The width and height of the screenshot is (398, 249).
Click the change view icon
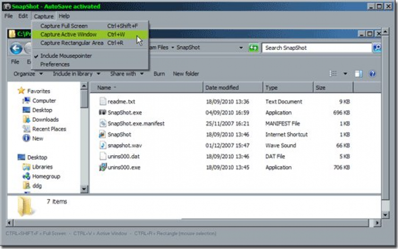tap(333, 74)
